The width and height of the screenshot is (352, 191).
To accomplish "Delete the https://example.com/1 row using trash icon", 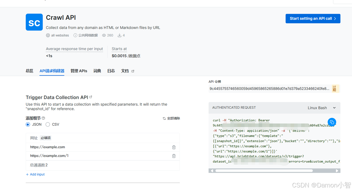I will click(174, 156).
